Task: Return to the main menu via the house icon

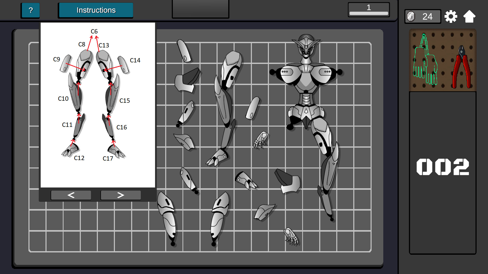Action: pyautogui.click(x=470, y=16)
